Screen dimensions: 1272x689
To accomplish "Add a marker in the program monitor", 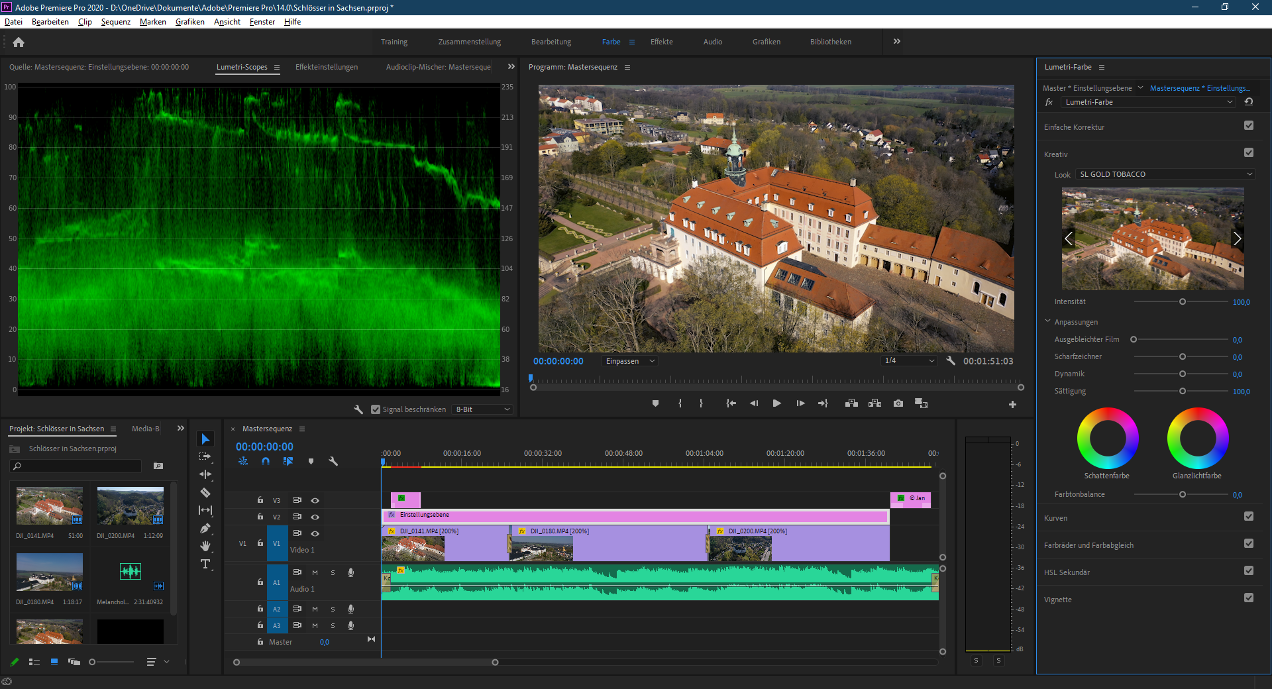I will (x=655, y=403).
